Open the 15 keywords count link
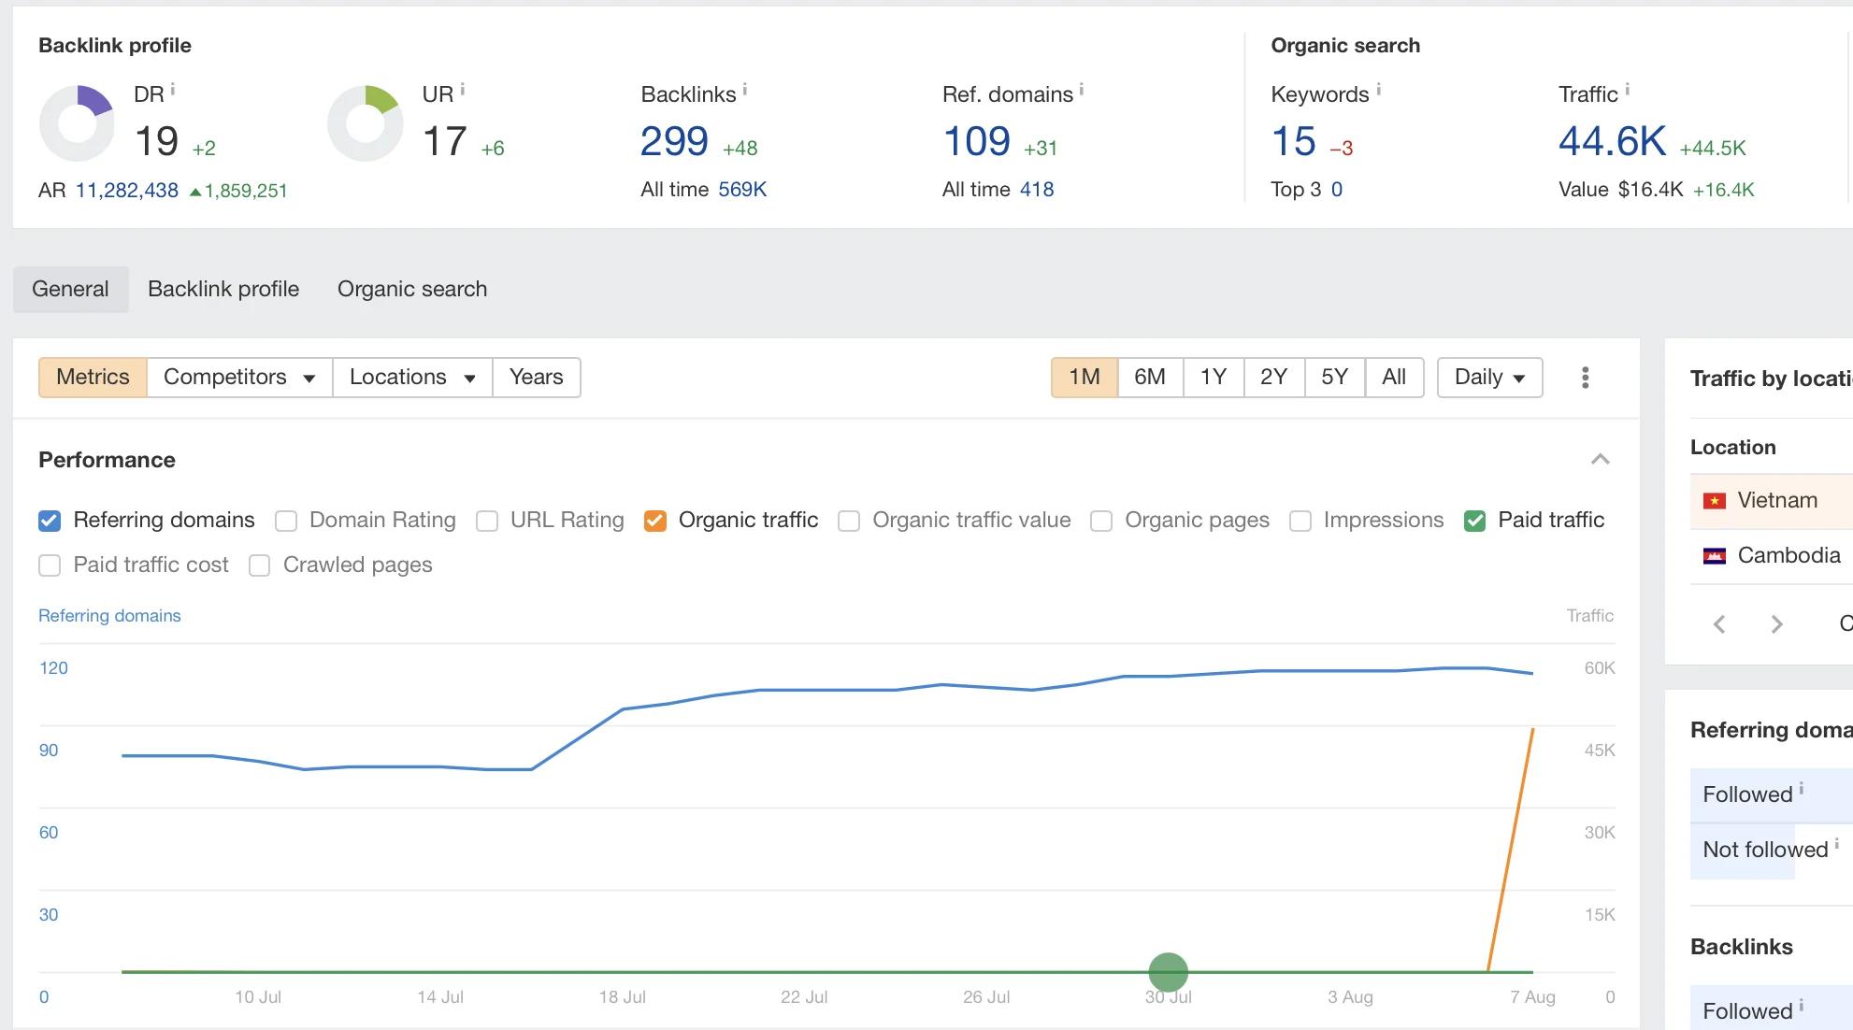Image resolution: width=1853 pixels, height=1030 pixels. [x=1294, y=142]
